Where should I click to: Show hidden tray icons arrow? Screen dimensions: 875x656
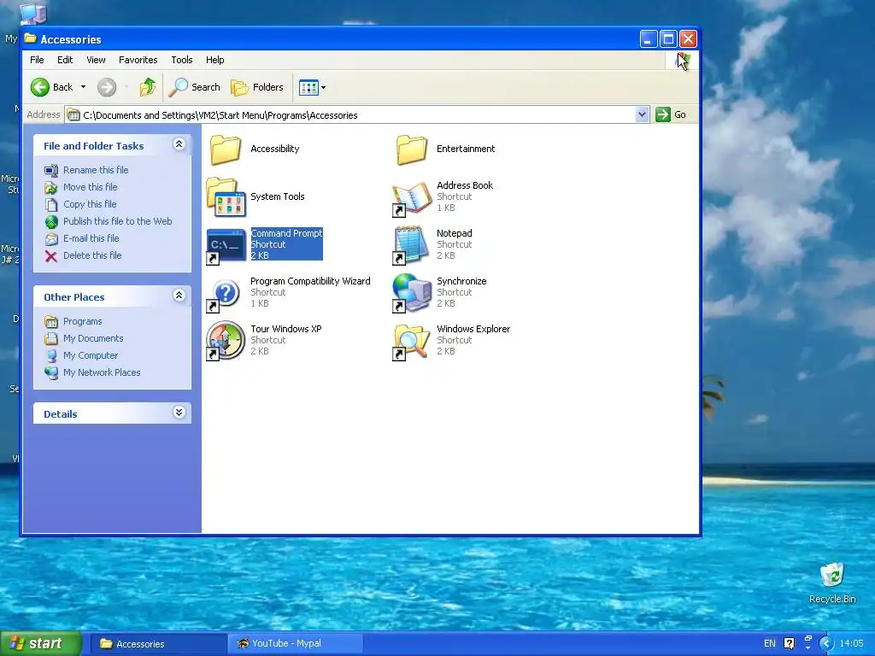[826, 643]
